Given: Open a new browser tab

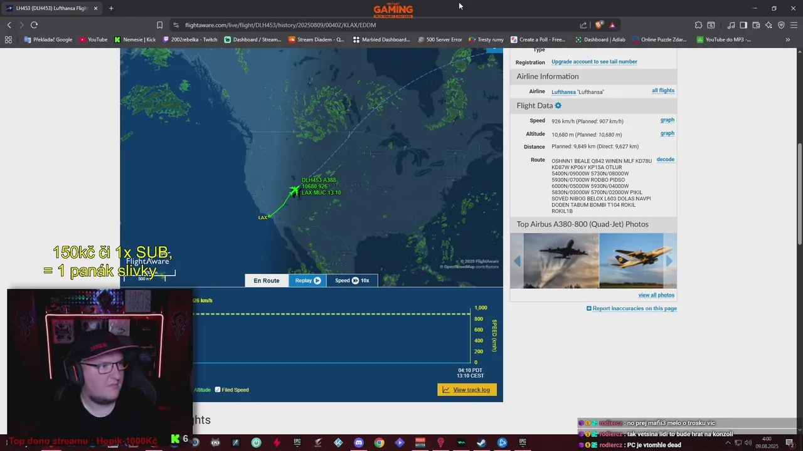Looking at the screenshot, I should pyautogui.click(x=111, y=8).
